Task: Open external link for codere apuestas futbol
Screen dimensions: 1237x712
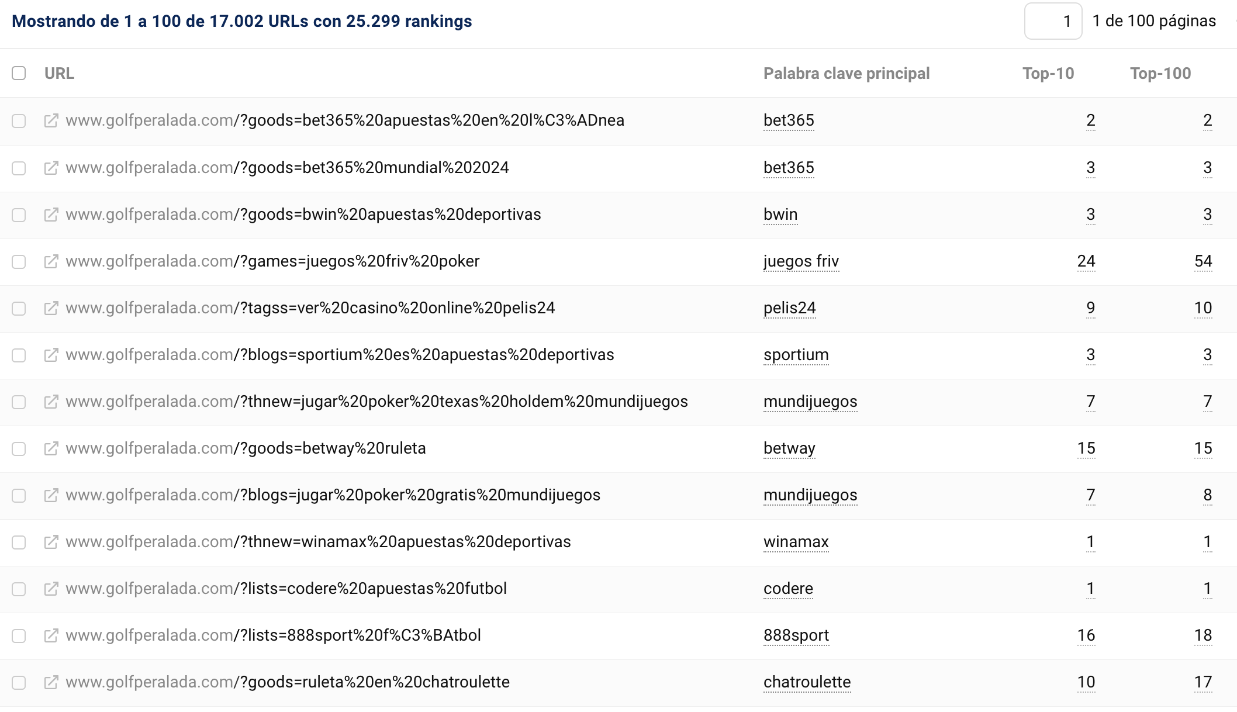Action: 51,589
